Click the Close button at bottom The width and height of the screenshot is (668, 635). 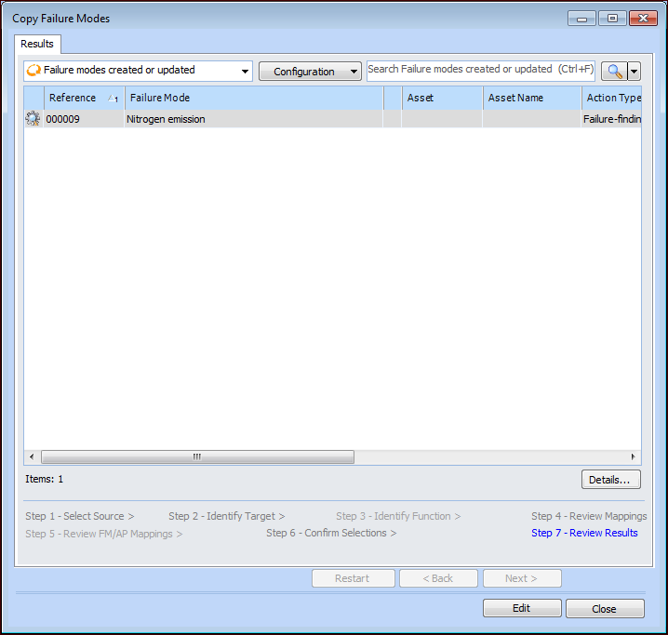[x=605, y=609]
